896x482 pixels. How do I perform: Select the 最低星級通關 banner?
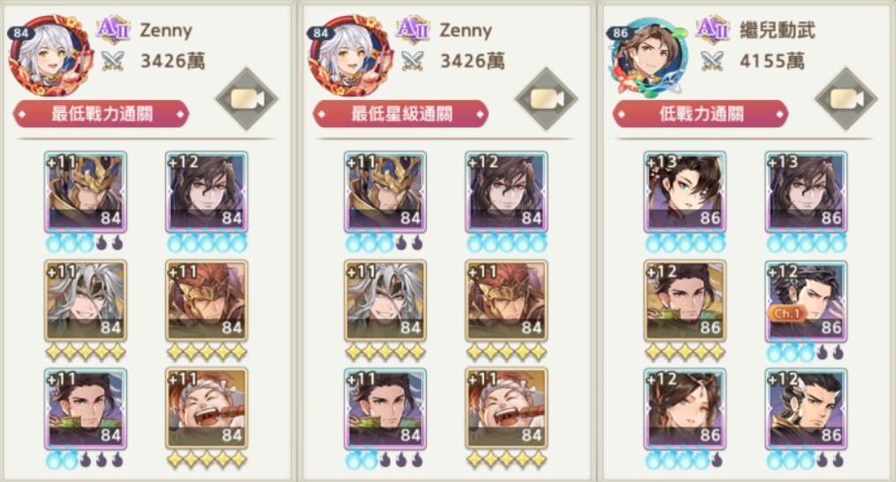(400, 114)
